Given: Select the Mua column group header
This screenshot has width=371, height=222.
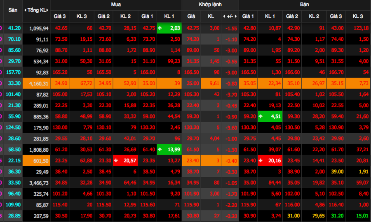Looking at the screenshot, I should 116,5.
